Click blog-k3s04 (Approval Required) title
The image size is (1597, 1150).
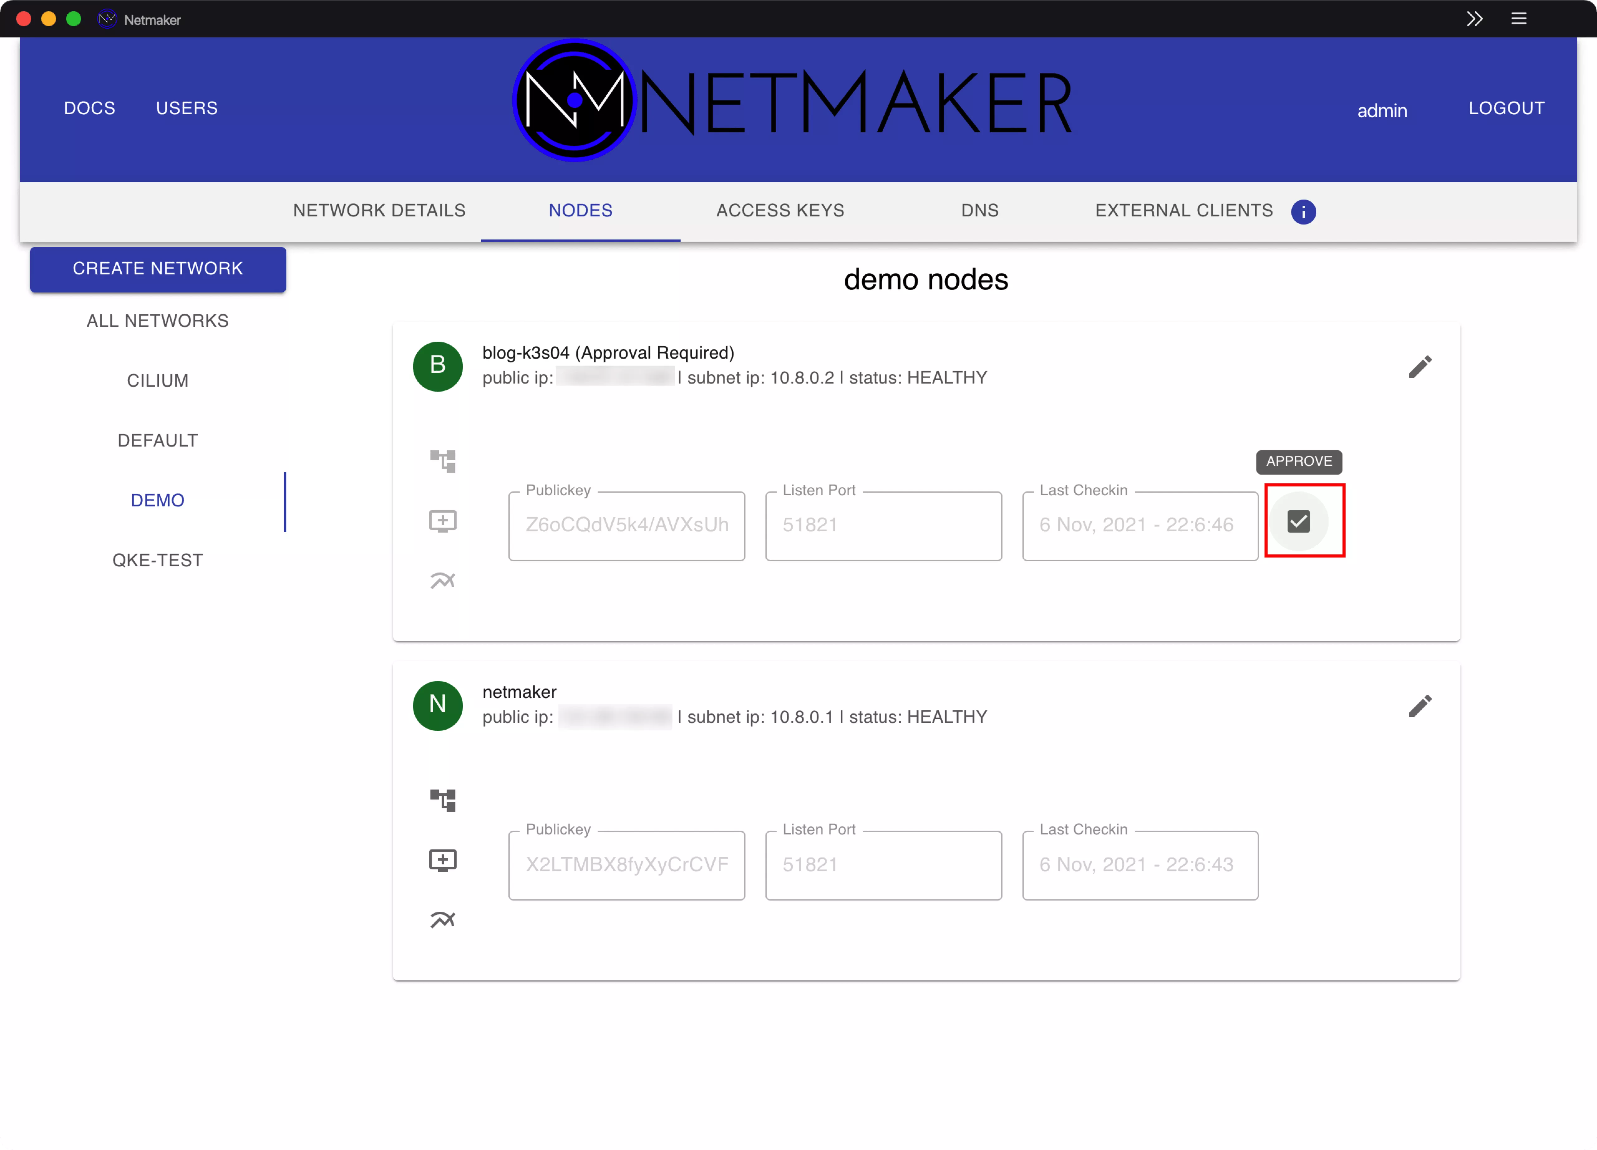pyautogui.click(x=608, y=353)
